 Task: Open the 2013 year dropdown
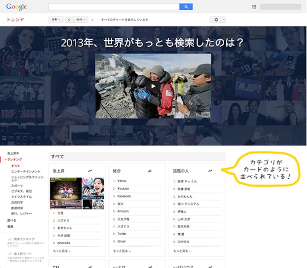(x=80, y=20)
